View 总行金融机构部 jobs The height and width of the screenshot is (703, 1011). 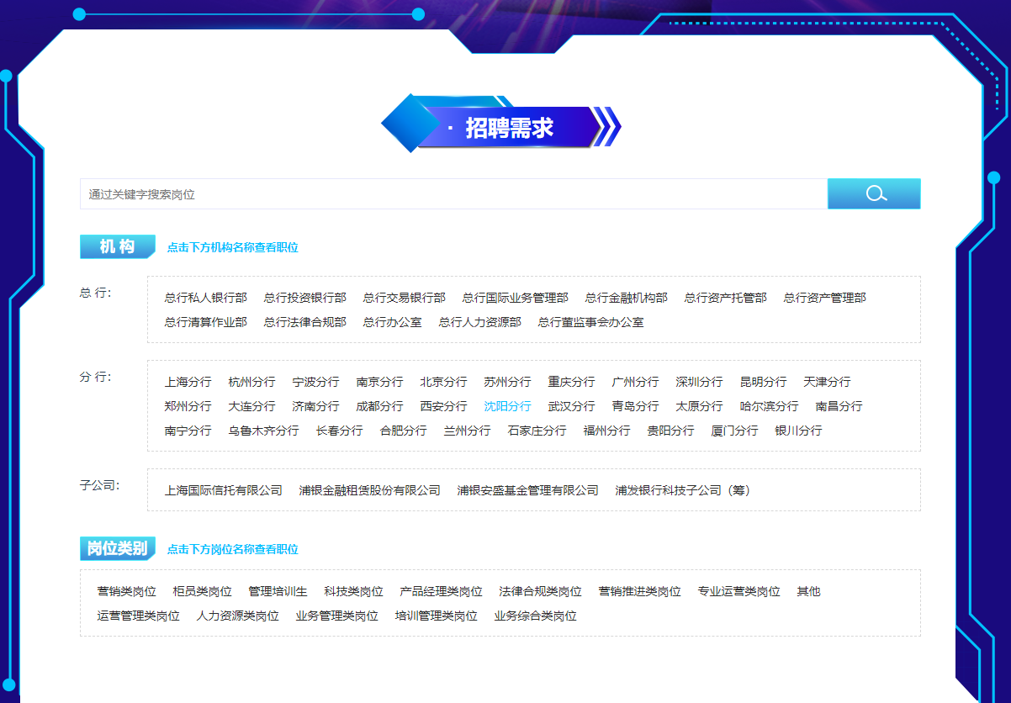tap(627, 298)
